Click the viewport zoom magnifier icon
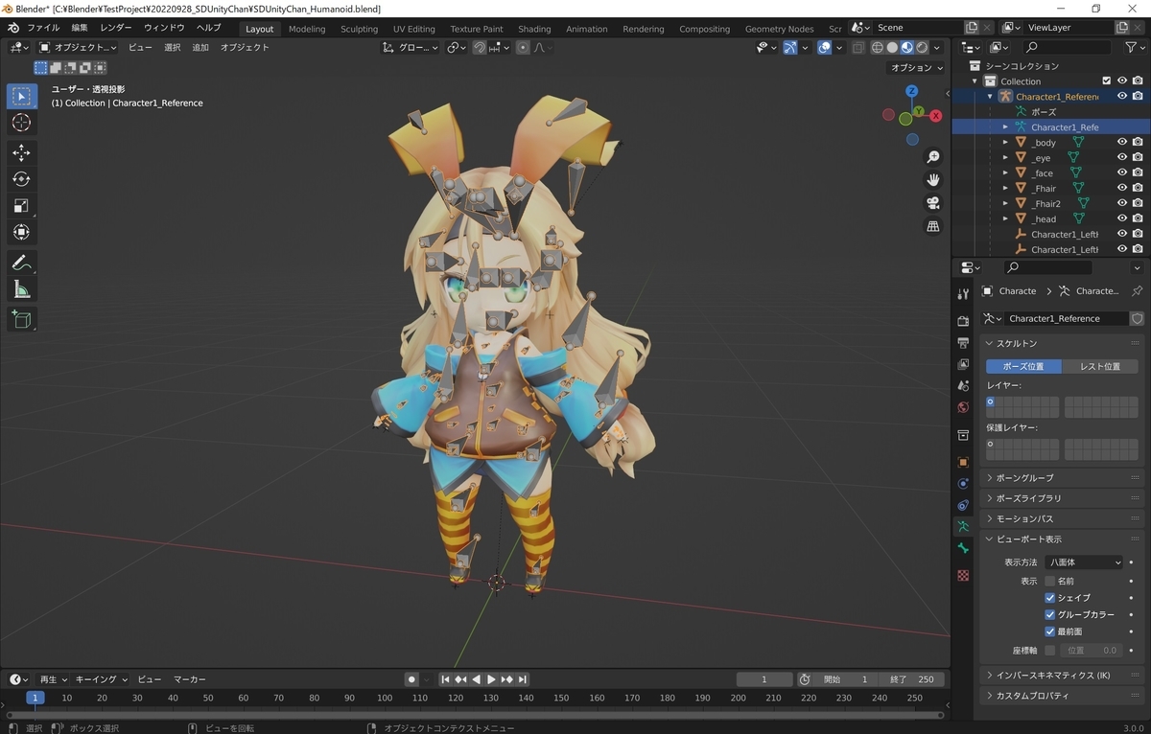The width and height of the screenshot is (1151, 734). point(932,157)
